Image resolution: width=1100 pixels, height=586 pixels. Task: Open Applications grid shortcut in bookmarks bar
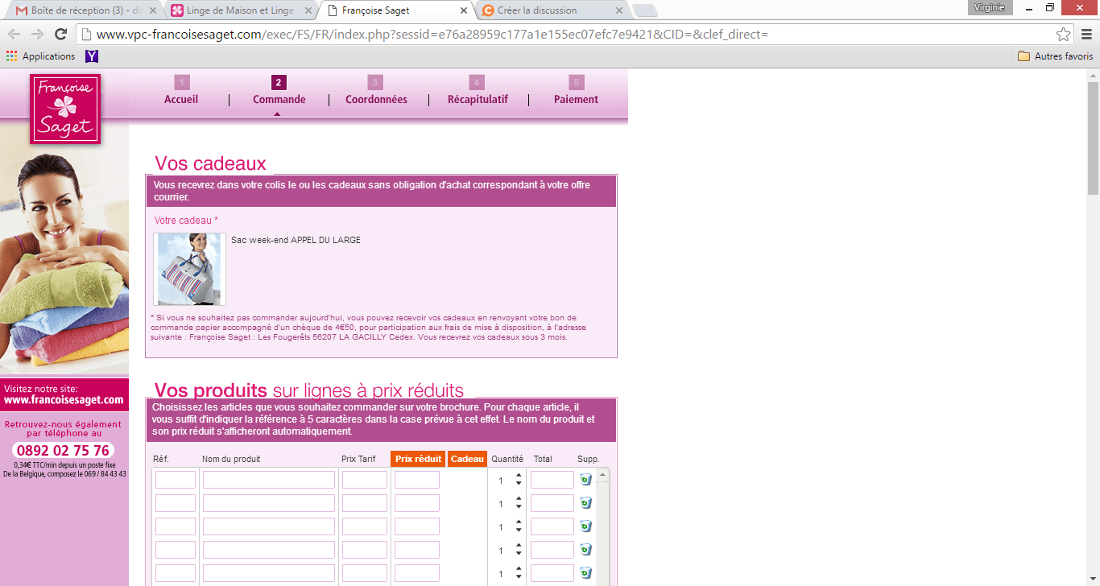point(41,56)
